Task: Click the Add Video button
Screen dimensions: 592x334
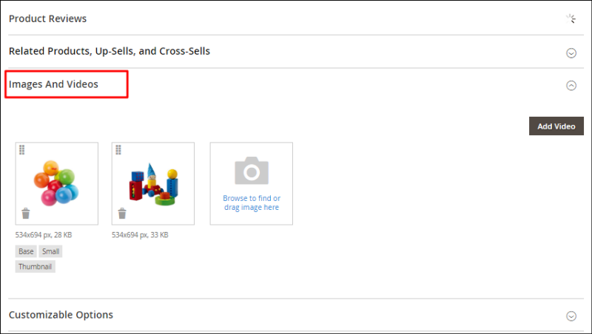Action: pos(556,126)
